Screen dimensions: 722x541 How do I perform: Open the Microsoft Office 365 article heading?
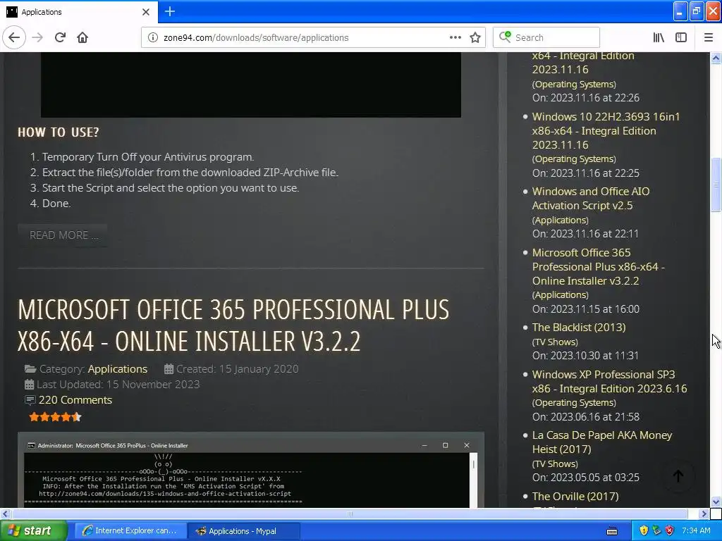click(x=233, y=325)
